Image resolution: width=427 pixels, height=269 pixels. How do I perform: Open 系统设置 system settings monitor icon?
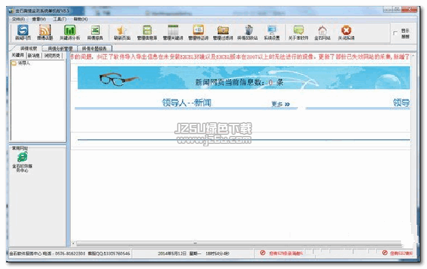272,32
